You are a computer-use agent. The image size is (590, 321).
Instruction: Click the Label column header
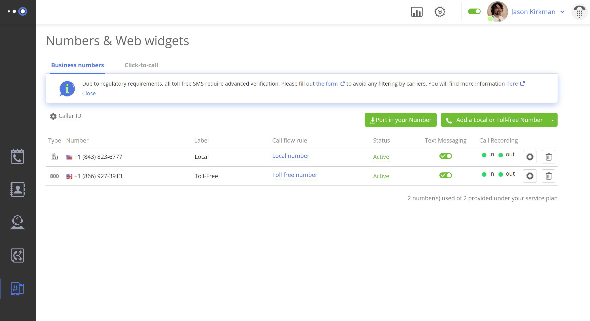[x=201, y=141]
